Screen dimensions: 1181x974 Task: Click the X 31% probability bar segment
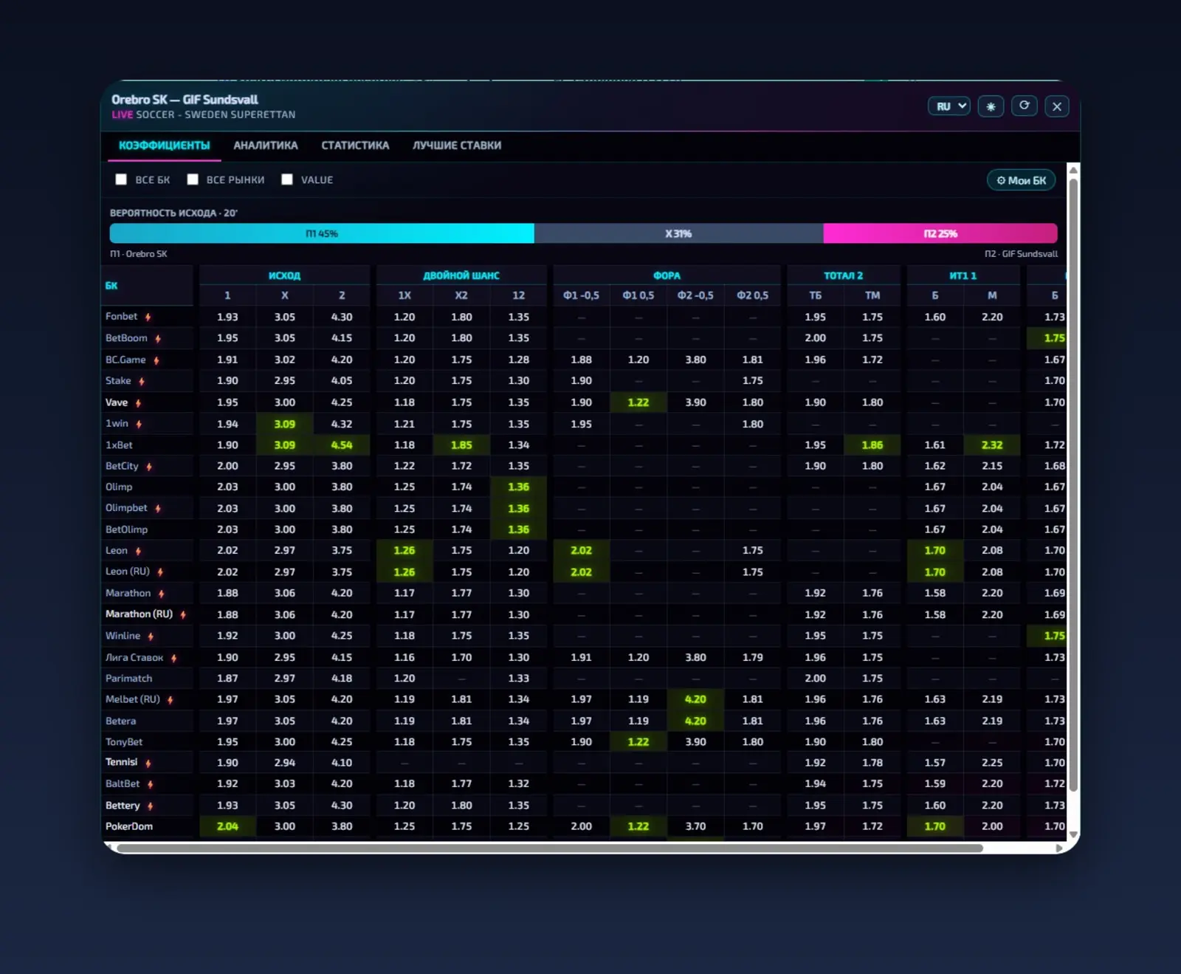[678, 233]
